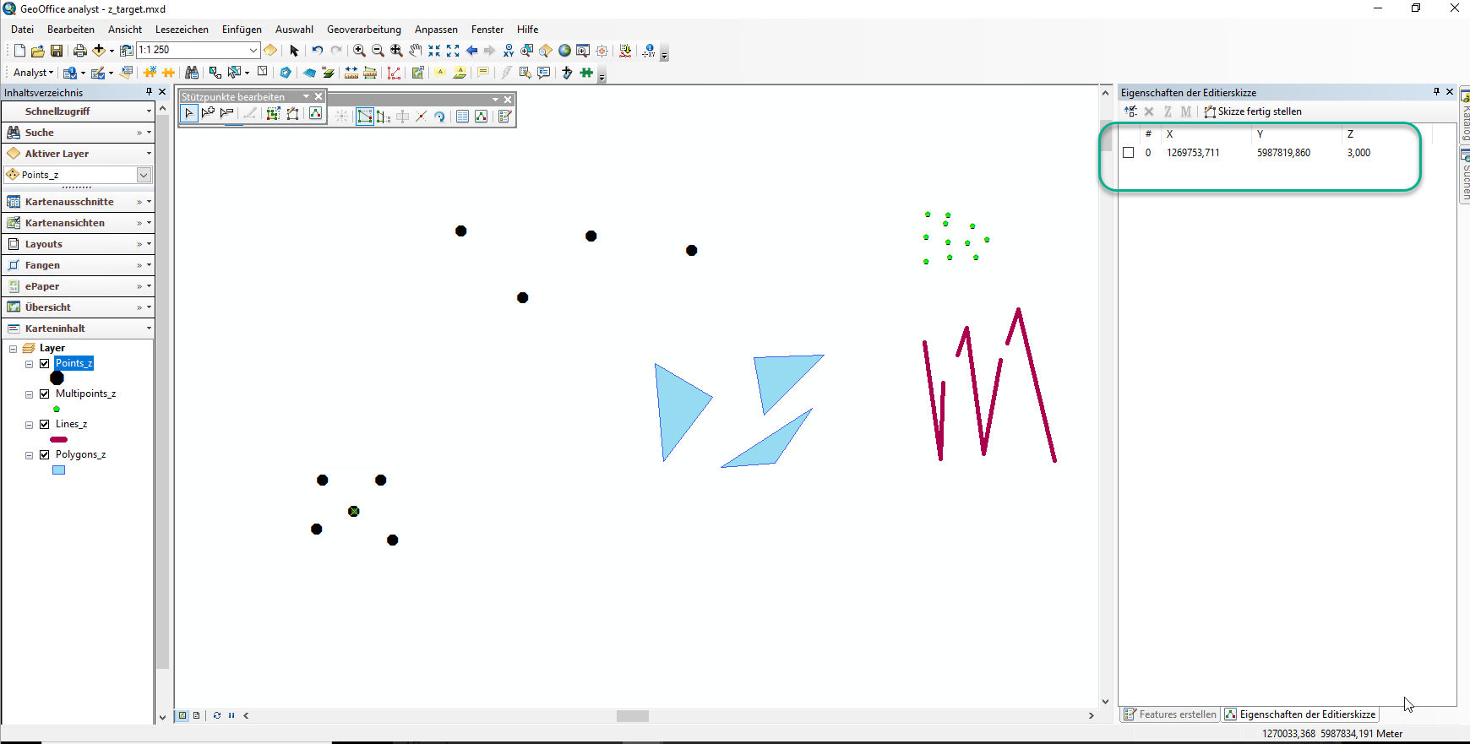Click the Zoom In magnifier tool

[x=359, y=51]
